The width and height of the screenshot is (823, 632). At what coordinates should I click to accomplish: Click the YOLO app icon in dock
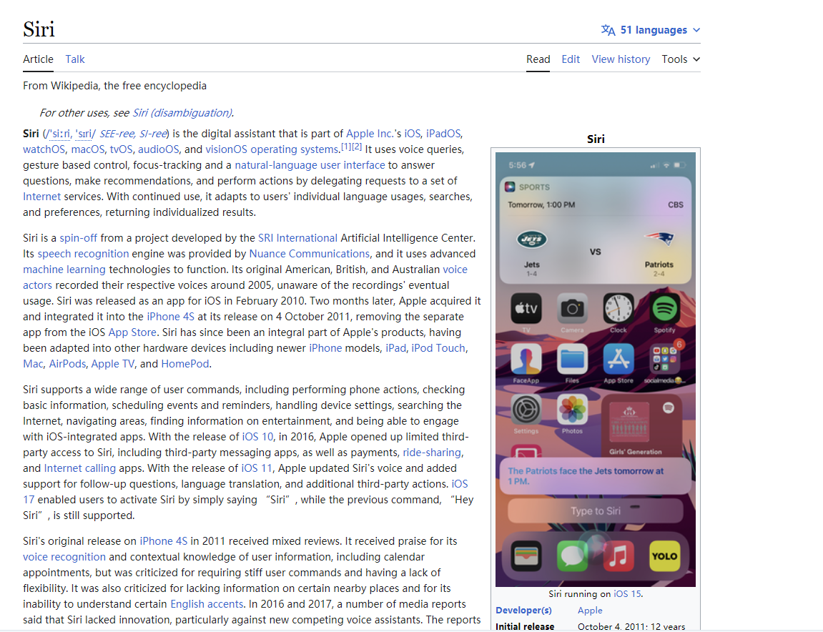click(x=664, y=556)
